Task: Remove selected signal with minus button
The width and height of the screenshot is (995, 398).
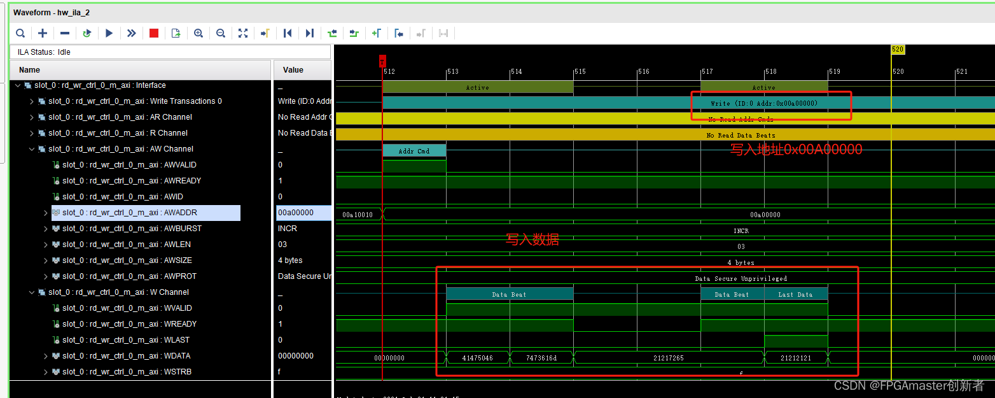Action: (64, 33)
